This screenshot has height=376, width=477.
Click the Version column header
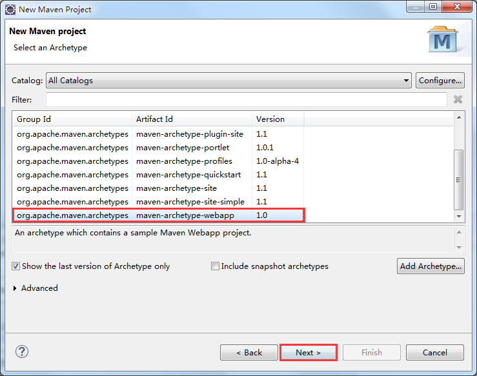278,119
